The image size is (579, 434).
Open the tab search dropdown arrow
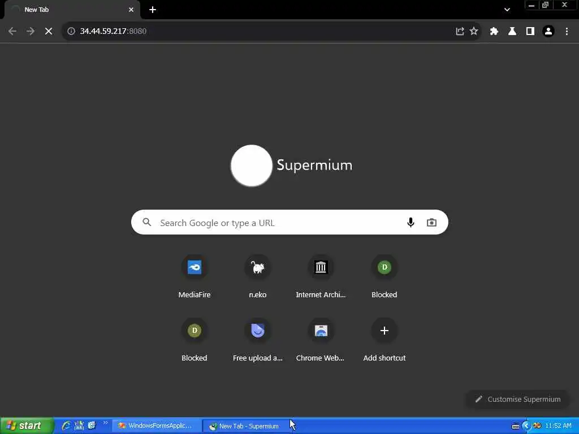[507, 10]
